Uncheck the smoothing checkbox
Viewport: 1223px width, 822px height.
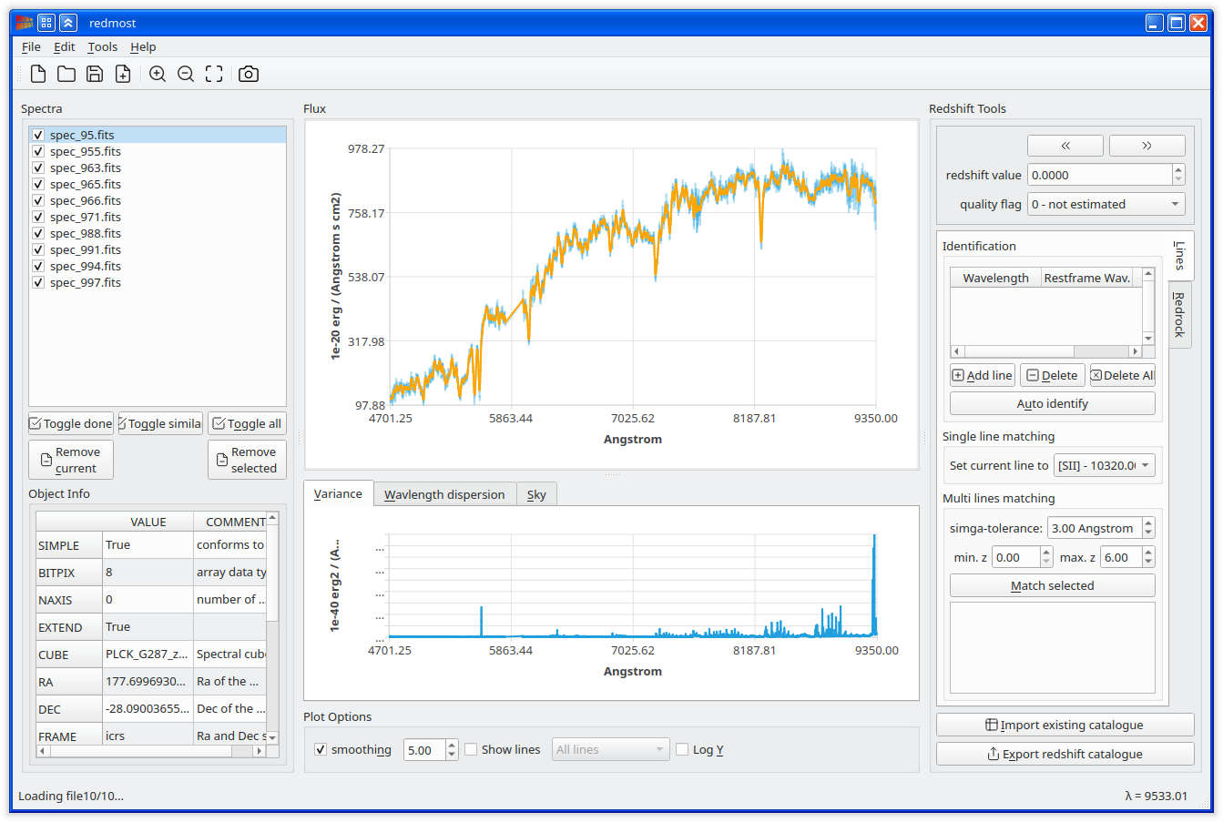point(321,750)
